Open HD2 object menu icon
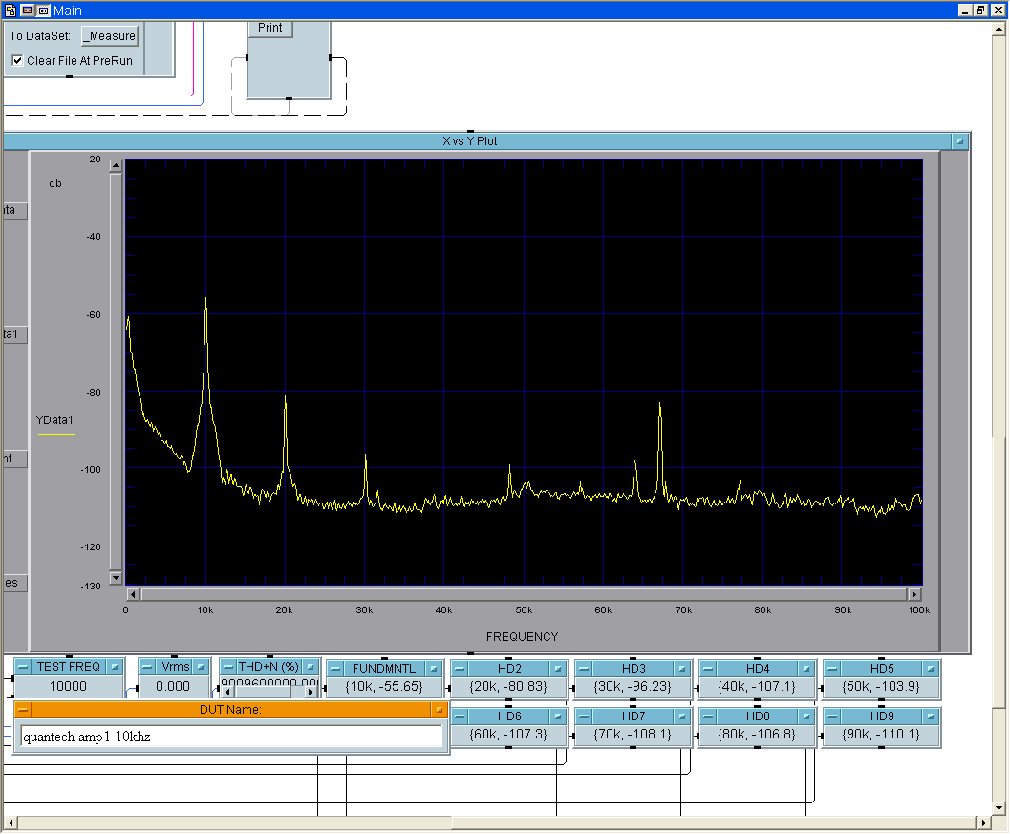 [558, 669]
